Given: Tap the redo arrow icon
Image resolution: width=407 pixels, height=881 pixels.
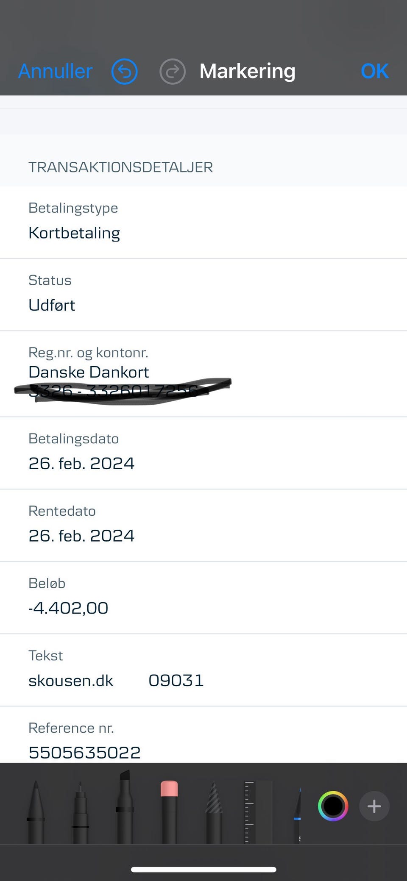Looking at the screenshot, I should coord(172,72).
